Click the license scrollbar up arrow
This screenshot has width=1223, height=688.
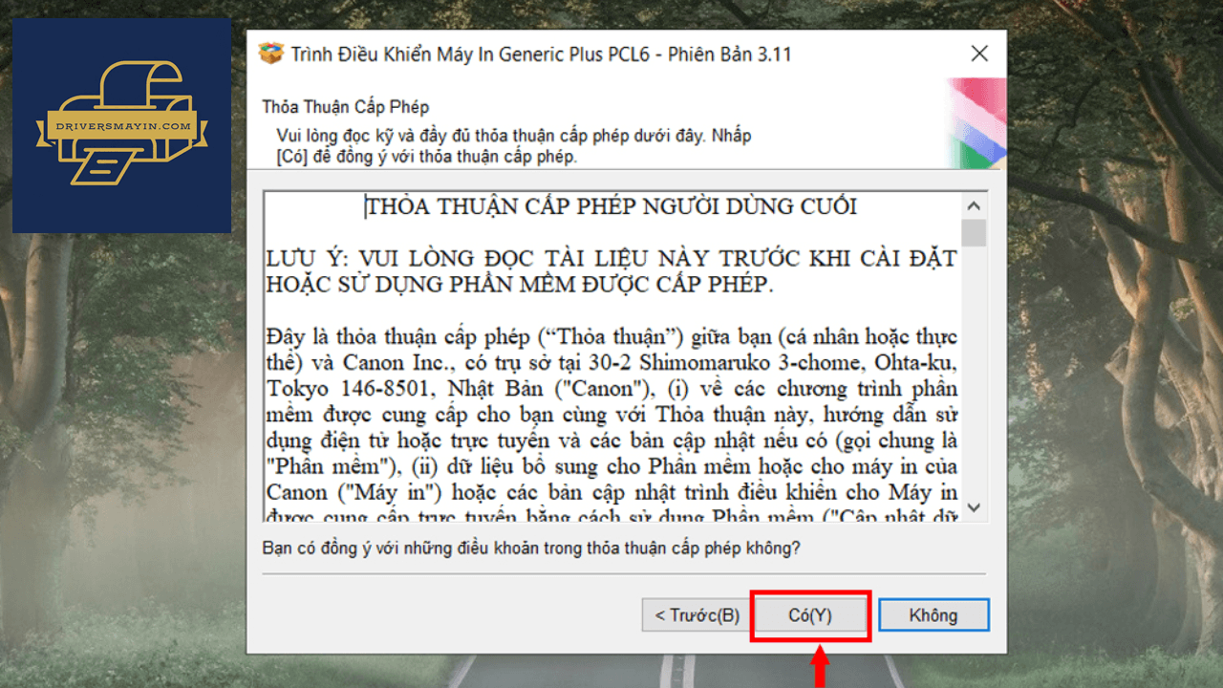point(974,205)
